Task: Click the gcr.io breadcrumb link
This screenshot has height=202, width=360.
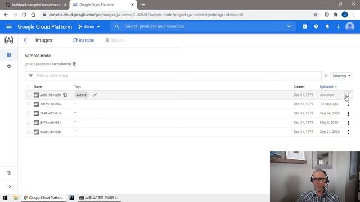Action: pyautogui.click(x=29, y=64)
